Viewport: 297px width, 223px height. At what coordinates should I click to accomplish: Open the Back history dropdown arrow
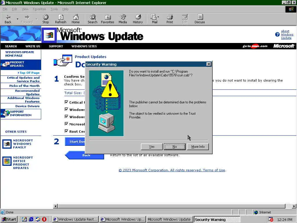[x=17, y=19]
